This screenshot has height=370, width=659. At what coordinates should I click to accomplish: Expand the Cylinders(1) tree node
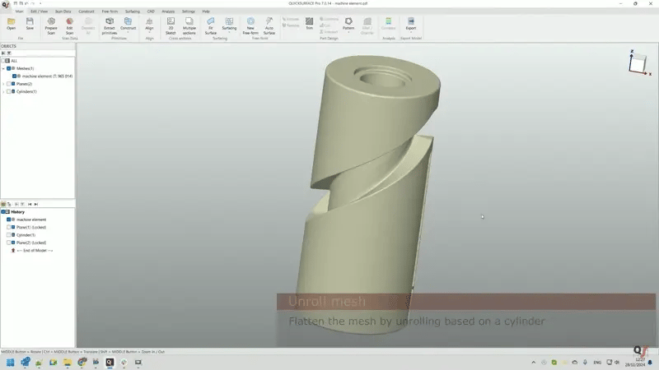[3, 91]
